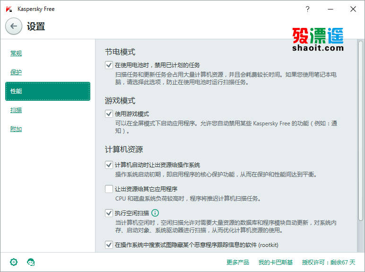This screenshot has height=272, width=365.
Task: Open the support agent face icon
Action: 31,262
